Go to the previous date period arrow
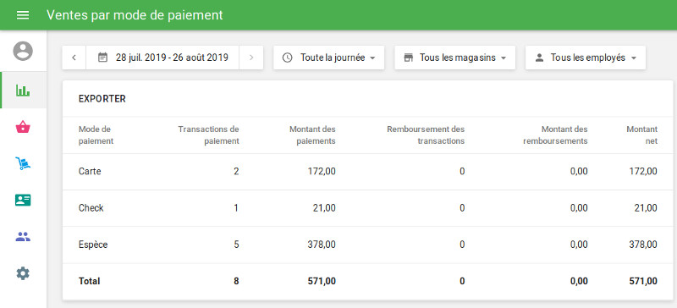This screenshot has width=677, height=308. pyautogui.click(x=74, y=58)
